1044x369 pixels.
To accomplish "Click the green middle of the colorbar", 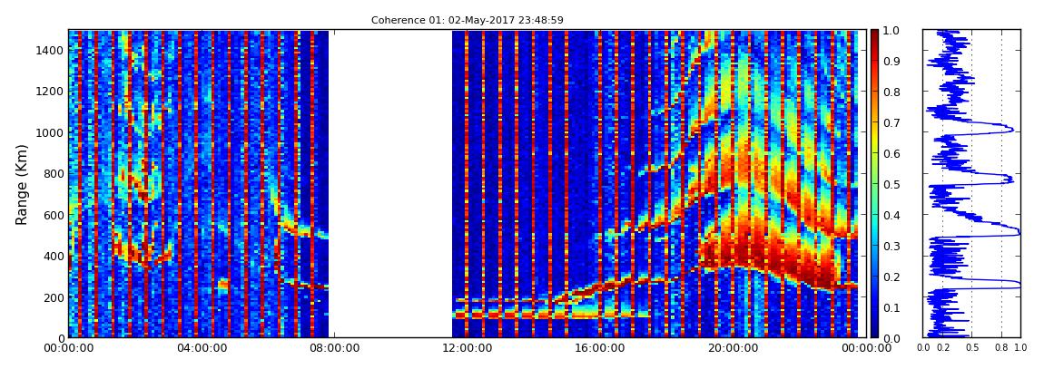I will click(875, 184).
